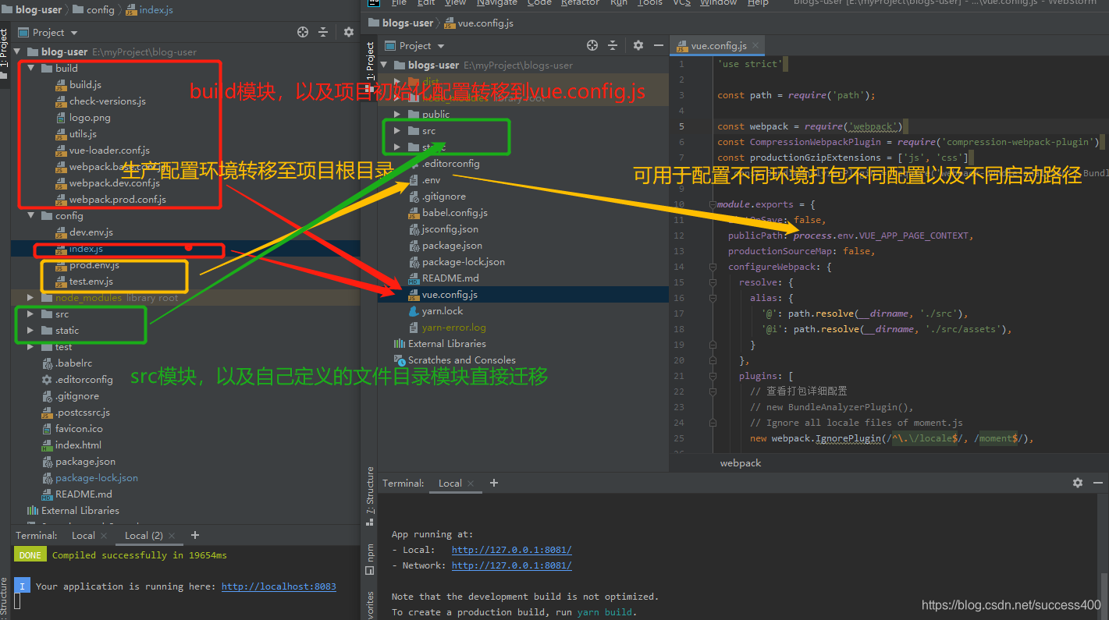Select babel.config.js in blogs-user tree
Image resolution: width=1109 pixels, height=620 pixels.
[448, 213]
